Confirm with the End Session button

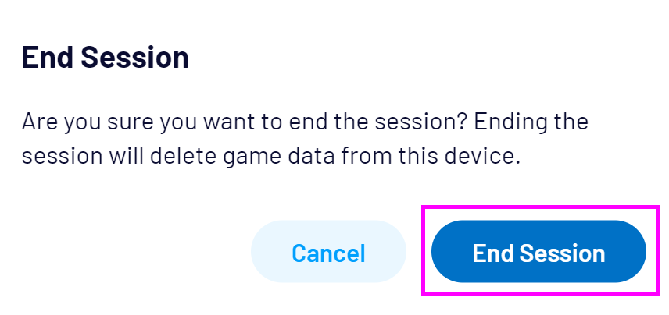[x=538, y=252]
